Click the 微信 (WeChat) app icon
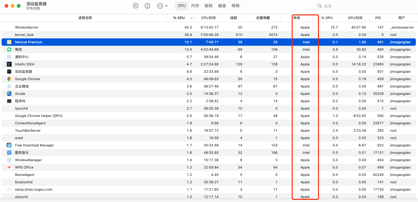418x202 pixels. pyautogui.click(x=9, y=49)
